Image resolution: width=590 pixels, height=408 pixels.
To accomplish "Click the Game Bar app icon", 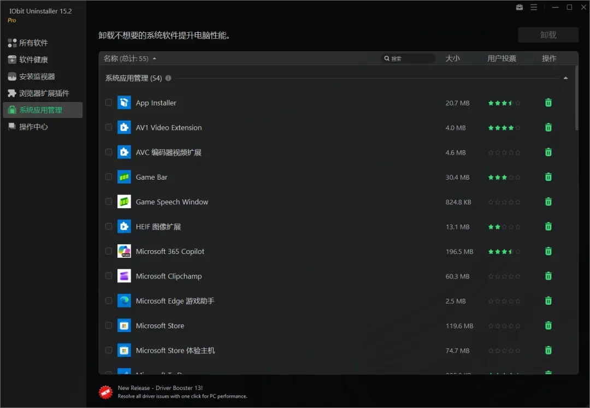I will coord(124,177).
